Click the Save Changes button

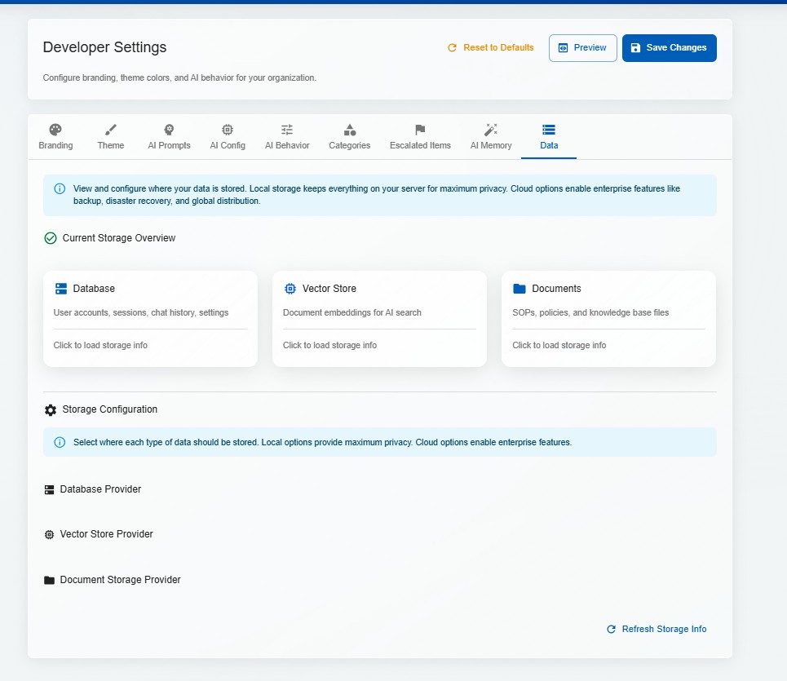pos(669,47)
